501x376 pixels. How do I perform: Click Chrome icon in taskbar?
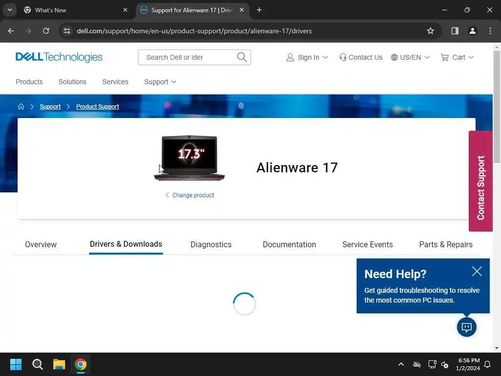pyautogui.click(x=81, y=364)
